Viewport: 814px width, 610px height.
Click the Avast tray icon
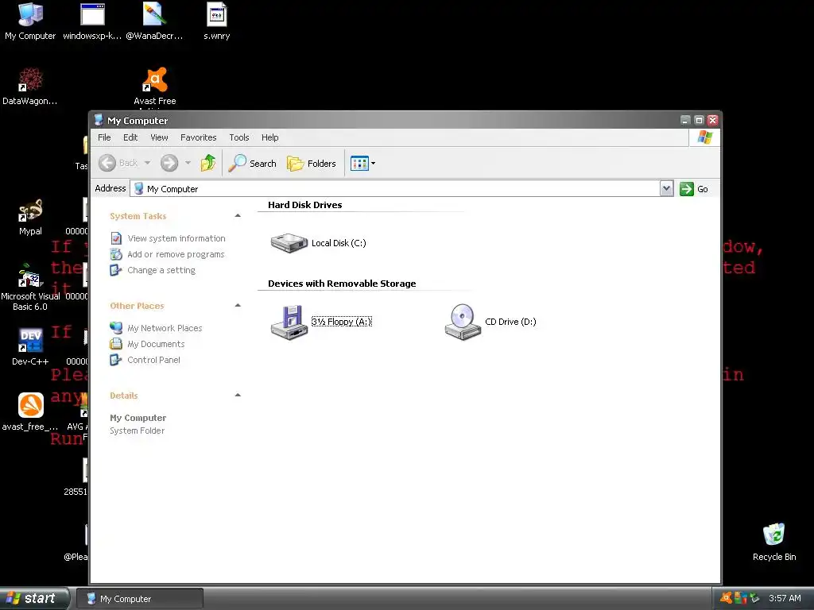pyautogui.click(x=727, y=598)
